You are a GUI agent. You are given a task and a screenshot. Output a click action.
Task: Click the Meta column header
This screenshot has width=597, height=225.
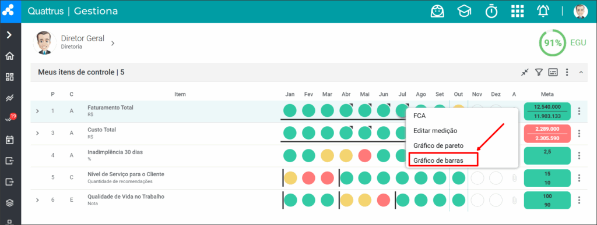pyautogui.click(x=547, y=94)
